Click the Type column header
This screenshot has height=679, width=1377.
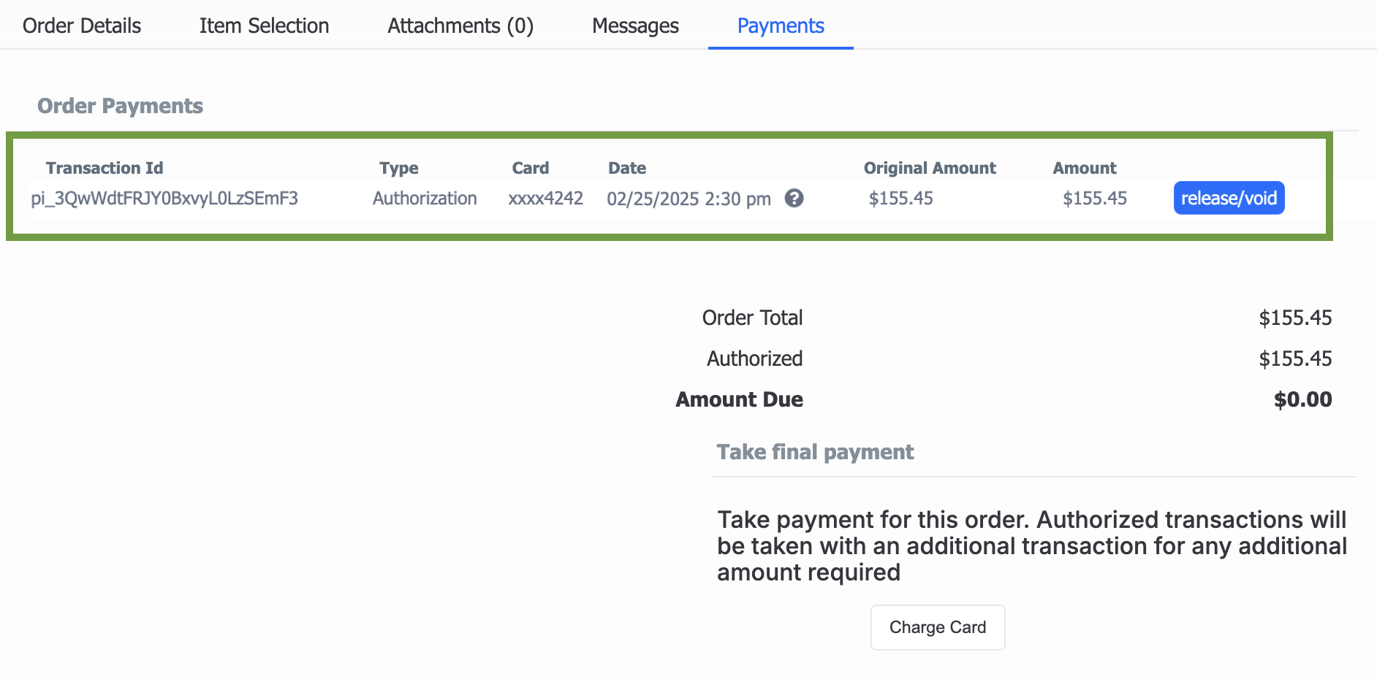(399, 168)
